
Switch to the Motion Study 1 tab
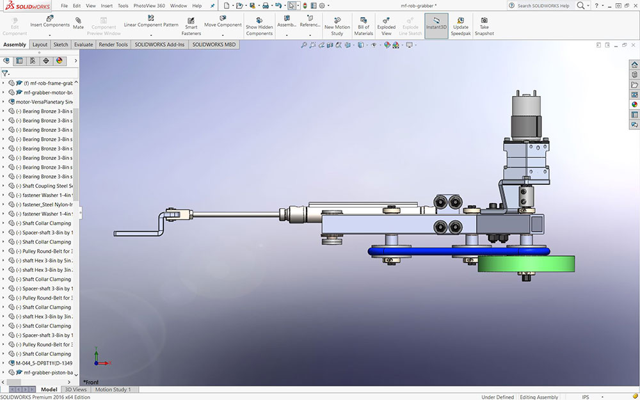[x=113, y=389]
